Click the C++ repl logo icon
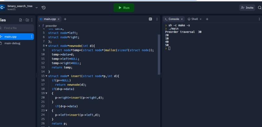 tap(3, 8)
